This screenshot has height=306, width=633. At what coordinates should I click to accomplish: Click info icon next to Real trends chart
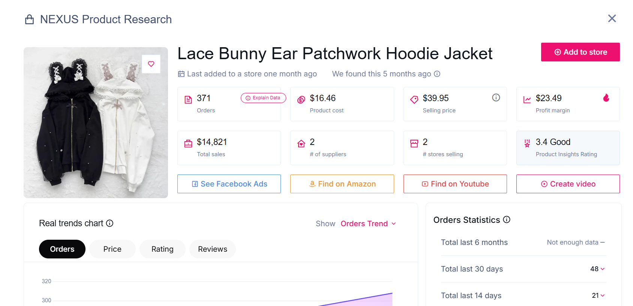[109, 223]
